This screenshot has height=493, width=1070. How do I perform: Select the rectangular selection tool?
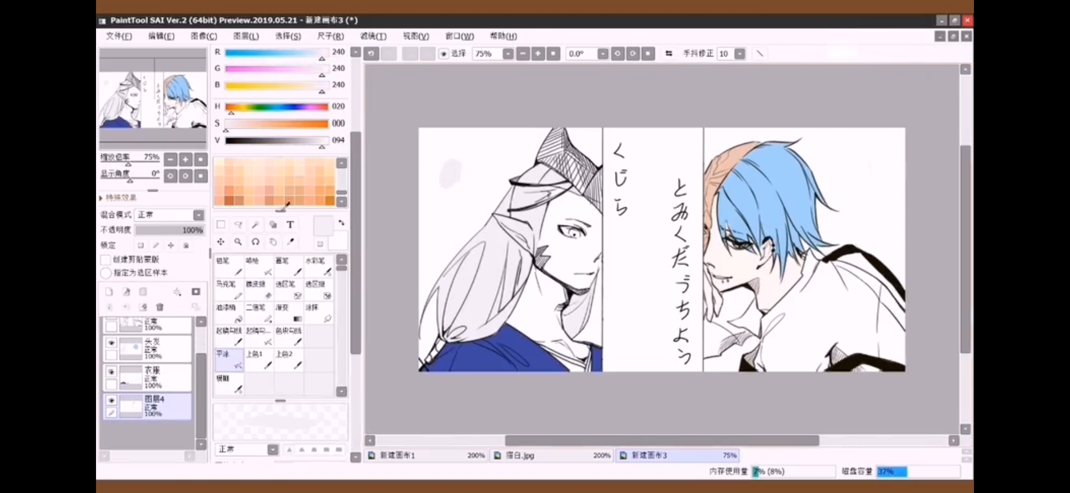pyautogui.click(x=221, y=224)
